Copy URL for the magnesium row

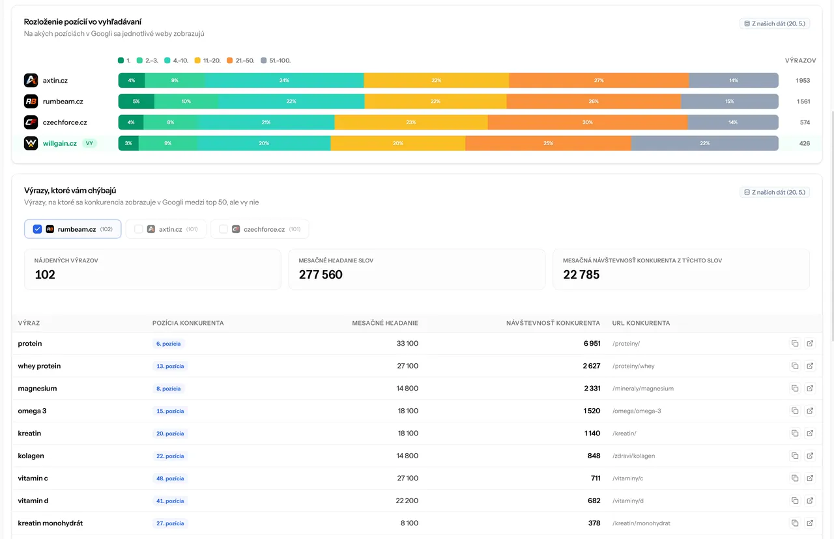click(795, 389)
